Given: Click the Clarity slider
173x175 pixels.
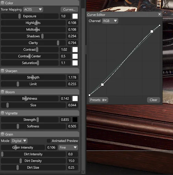Looking at the screenshot, I should coord(33,43).
